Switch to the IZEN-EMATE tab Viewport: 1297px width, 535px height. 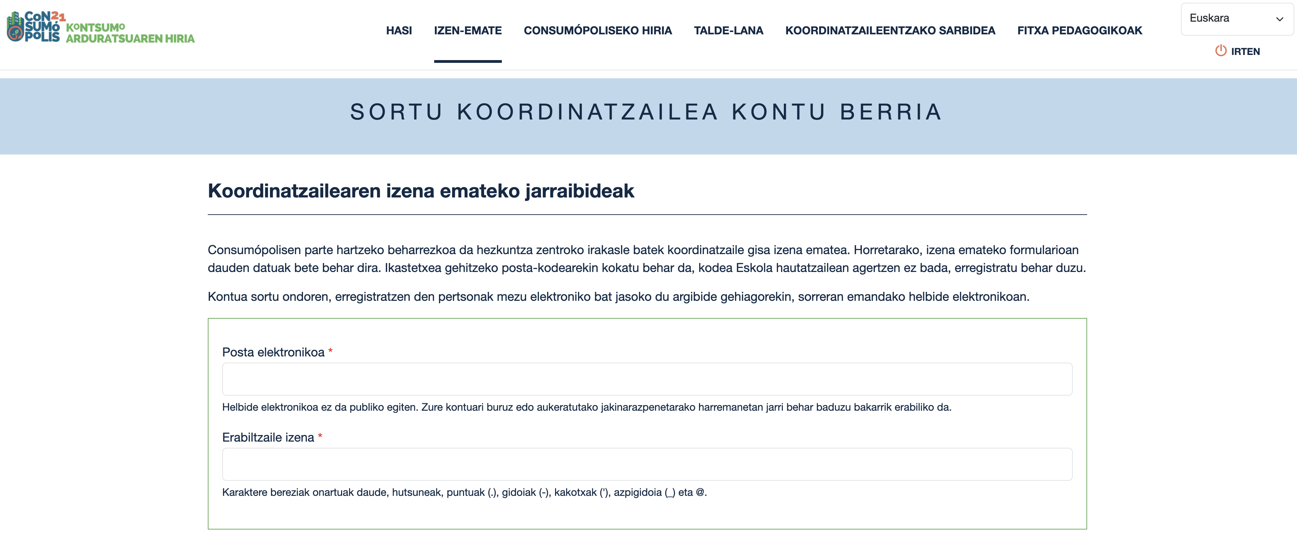468,30
